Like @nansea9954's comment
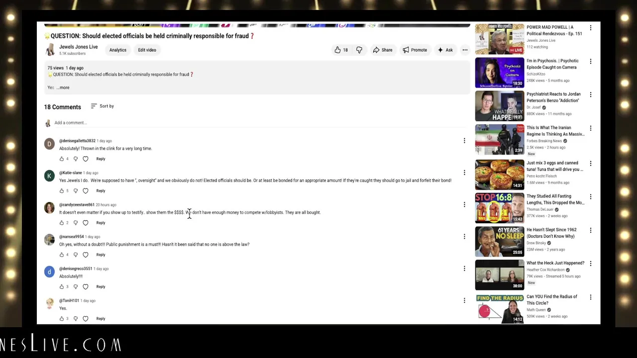 click(x=62, y=255)
